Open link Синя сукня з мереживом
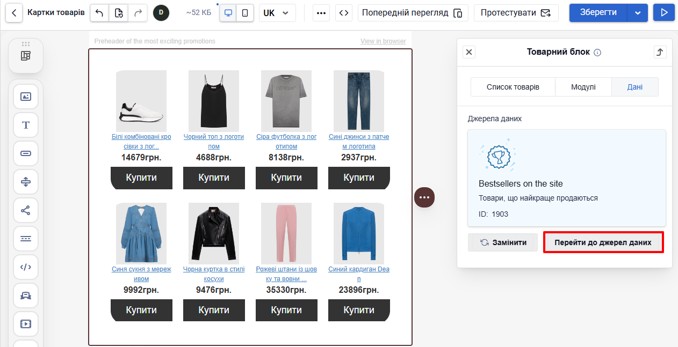678x347 pixels. 141,274
